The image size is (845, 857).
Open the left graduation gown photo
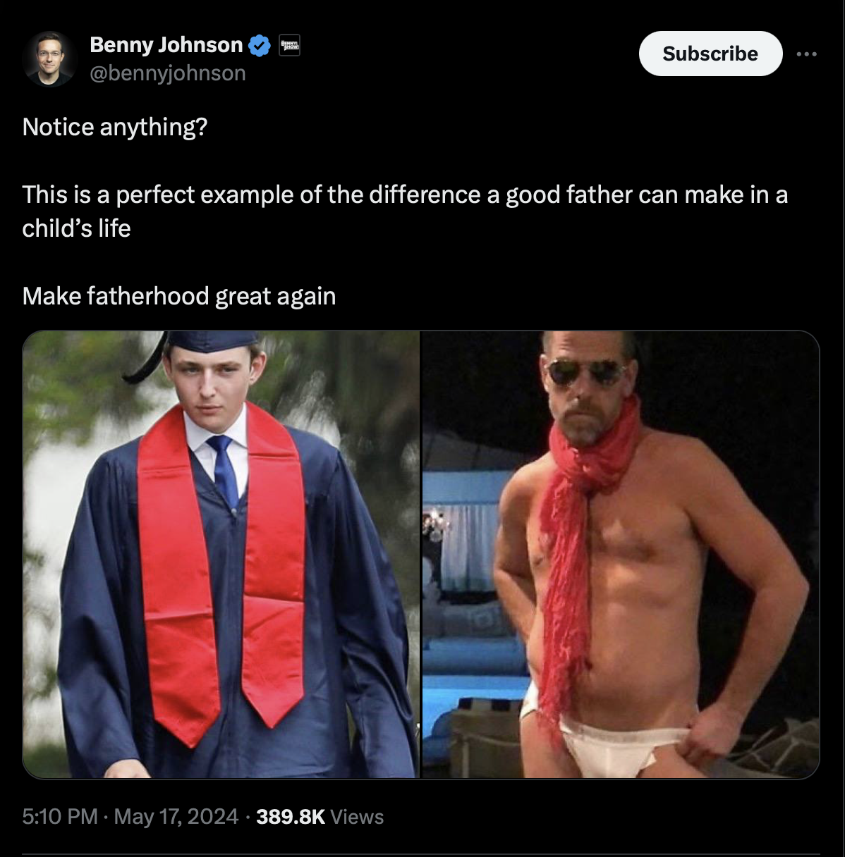tap(221, 555)
